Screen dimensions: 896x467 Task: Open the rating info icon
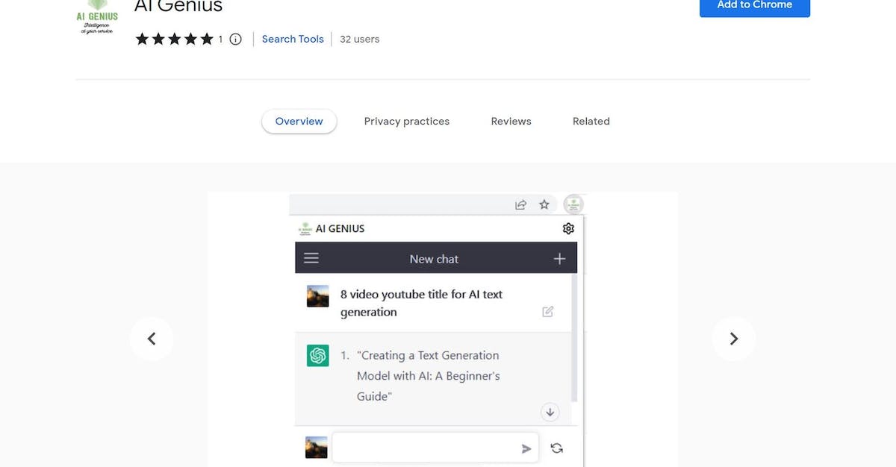click(235, 40)
